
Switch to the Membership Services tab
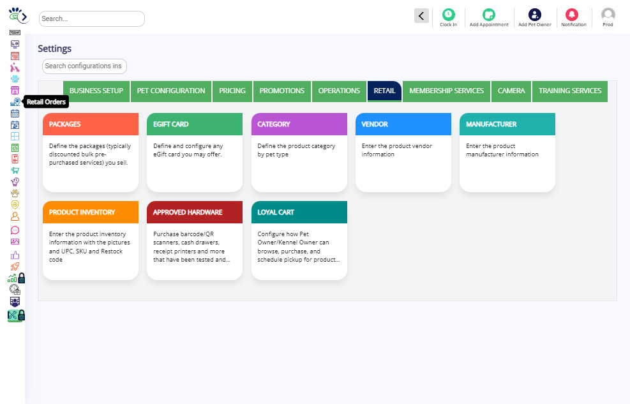pos(446,91)
